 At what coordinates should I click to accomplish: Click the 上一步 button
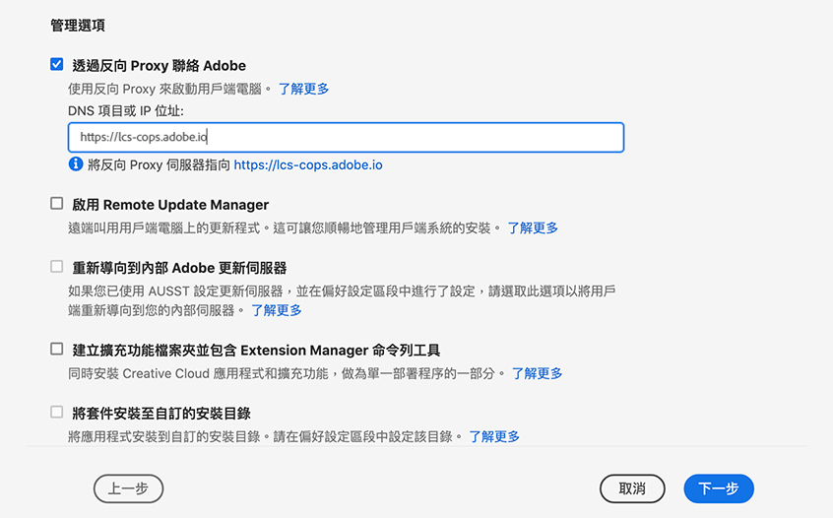click(x=128, y=488)
